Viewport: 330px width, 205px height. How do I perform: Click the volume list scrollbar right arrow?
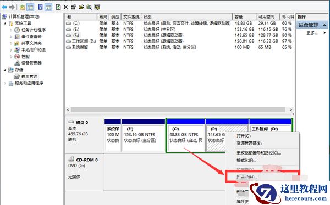point(291,110)
